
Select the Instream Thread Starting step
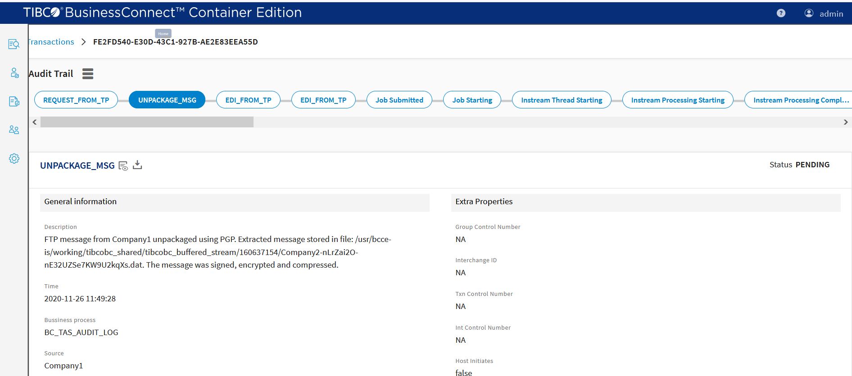click(x=562, y=100)
